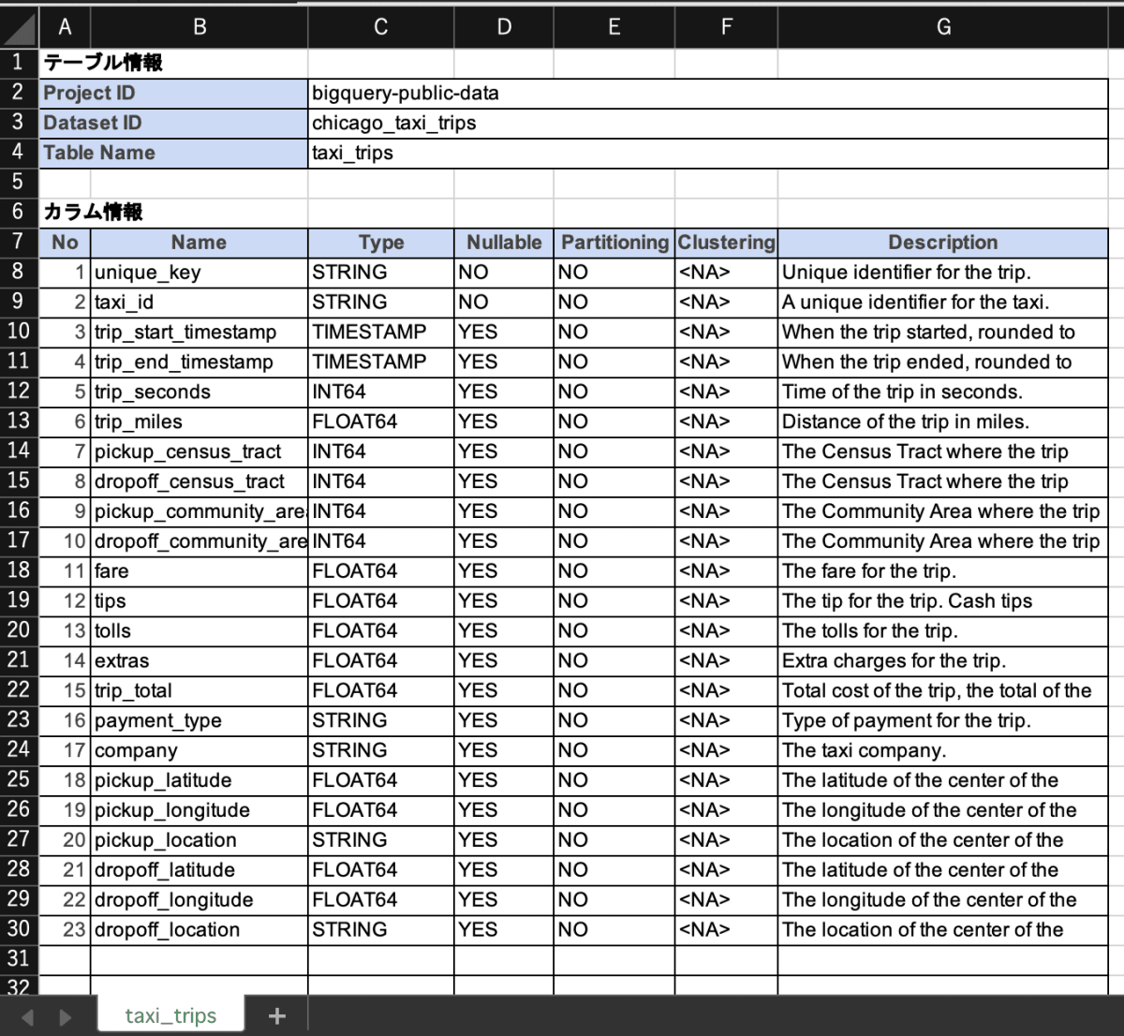
Task: Click 'A unique identifier for the taxi.' cell
Action: click(943, 303)
